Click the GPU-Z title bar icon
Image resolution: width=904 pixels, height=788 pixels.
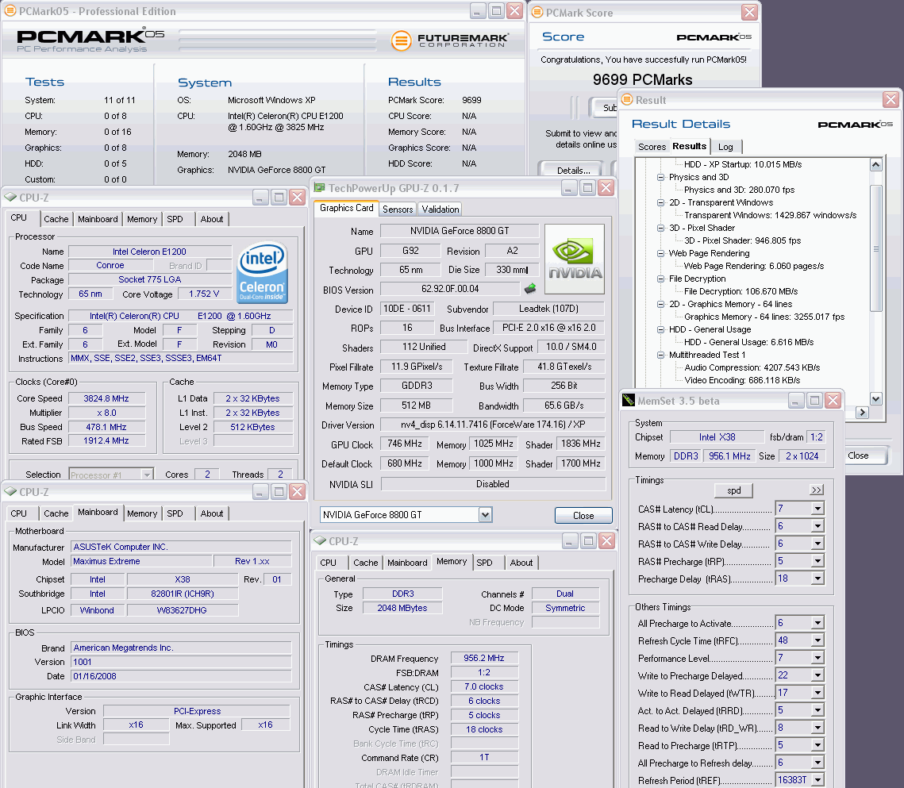(x=319, y=188)
